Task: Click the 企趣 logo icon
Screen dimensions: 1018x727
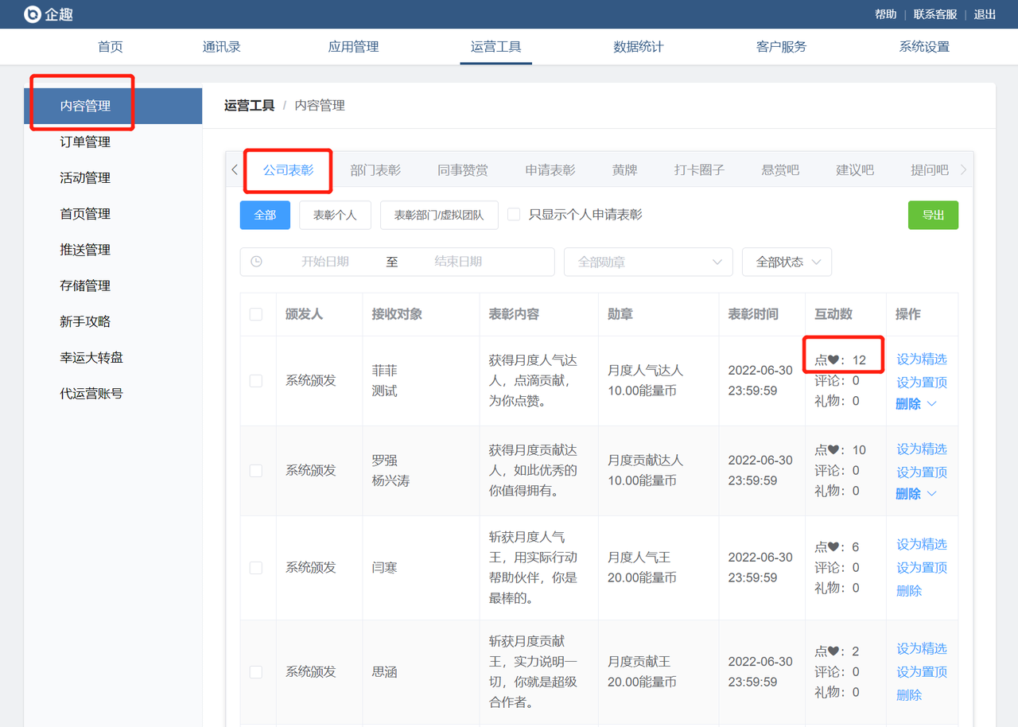Action: [x=33, y=14]
